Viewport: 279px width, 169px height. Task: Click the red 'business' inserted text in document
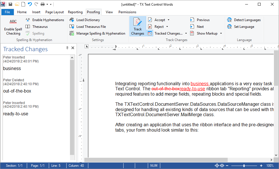coord(199,84)
